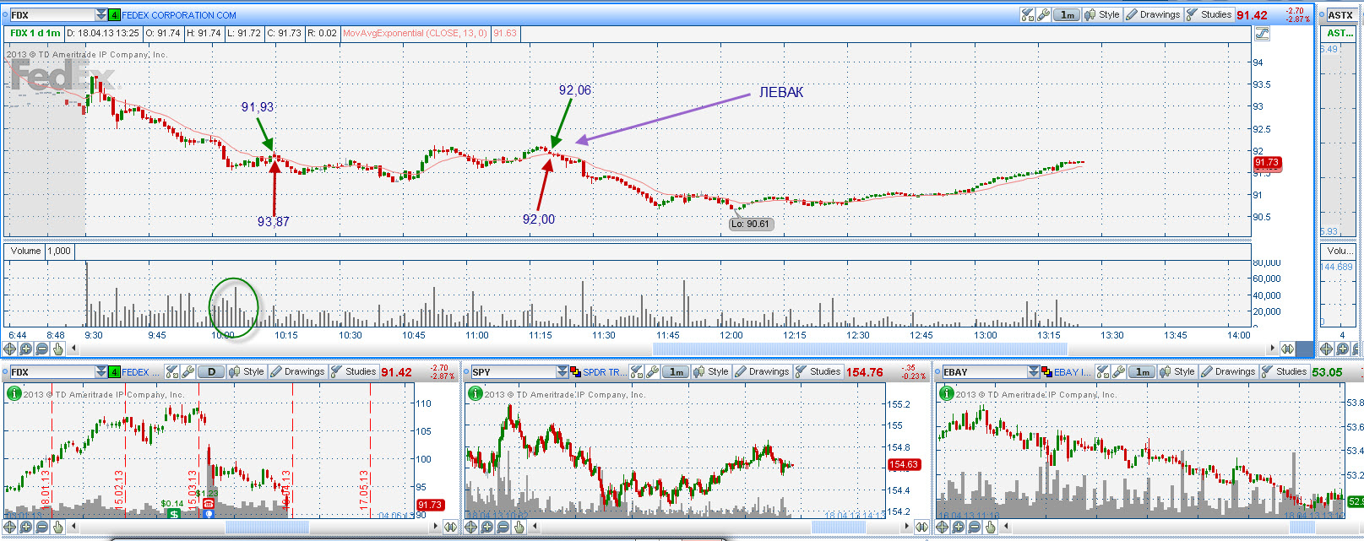Open Studies menu in daily FDX chart

(354, 371)
